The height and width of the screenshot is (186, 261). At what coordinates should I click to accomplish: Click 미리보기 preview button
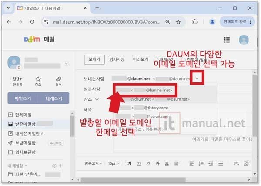pos(141,59)
